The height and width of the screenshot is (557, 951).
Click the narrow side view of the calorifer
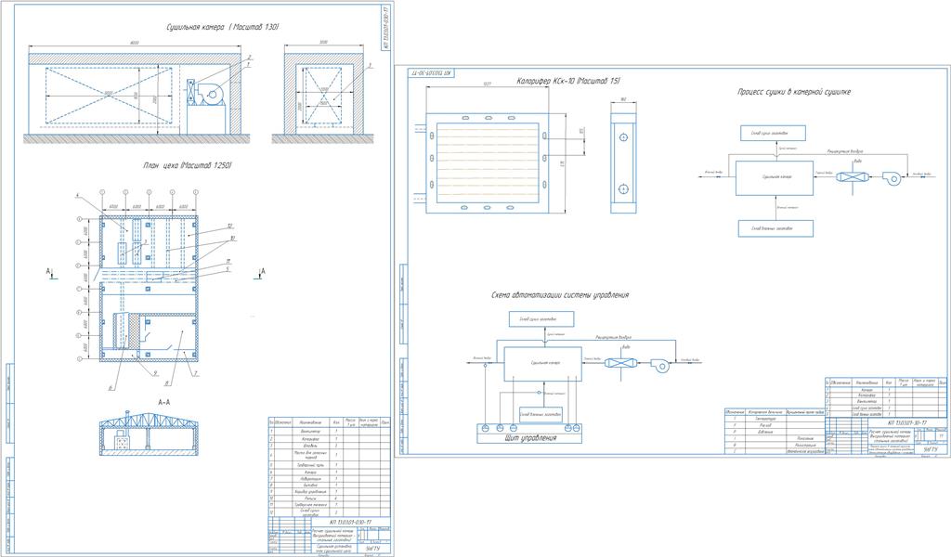click(x=623, y=162)
